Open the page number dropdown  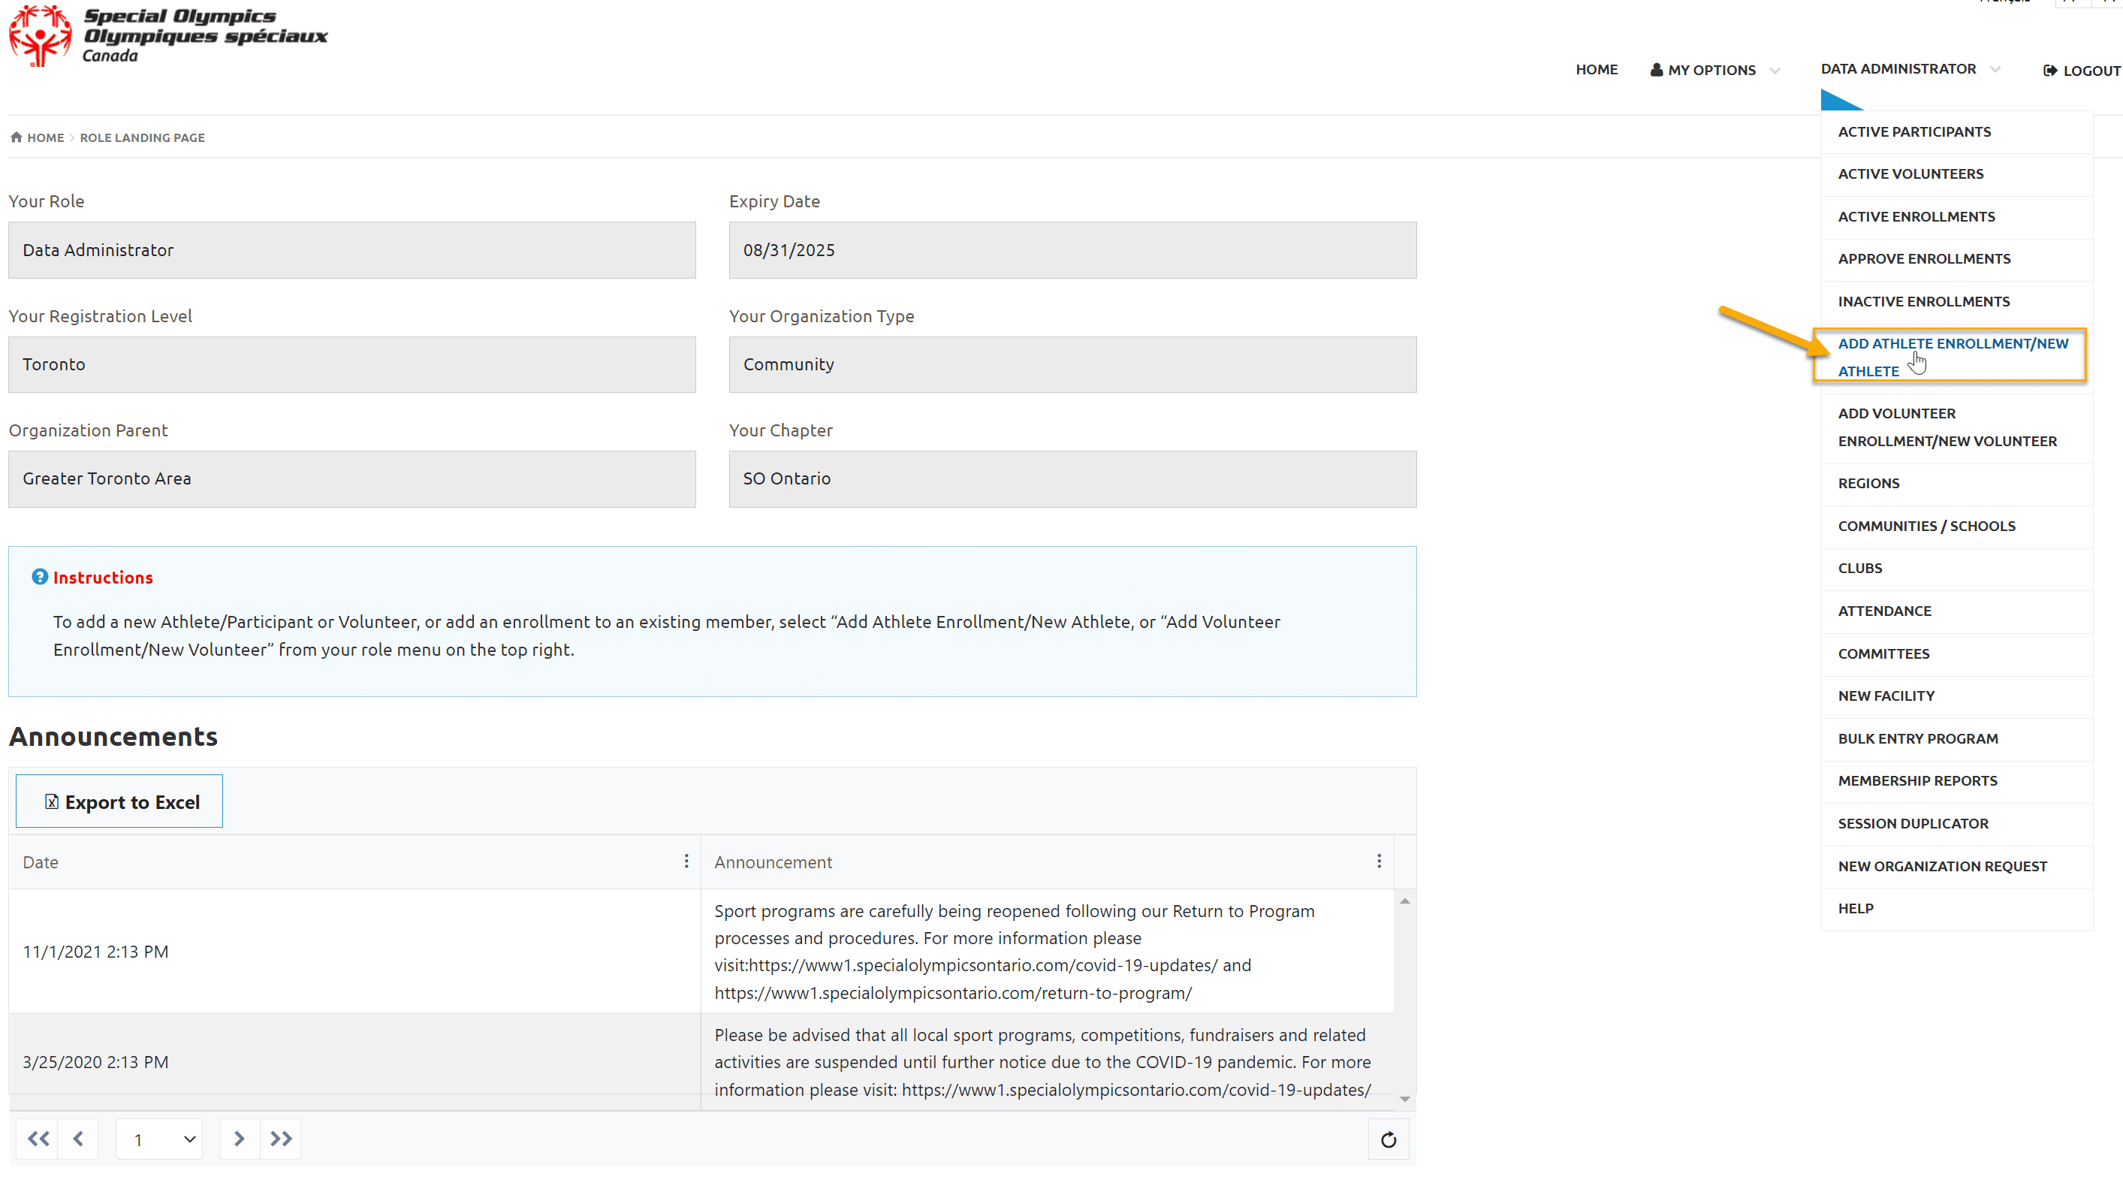[x=159, y=1139]
